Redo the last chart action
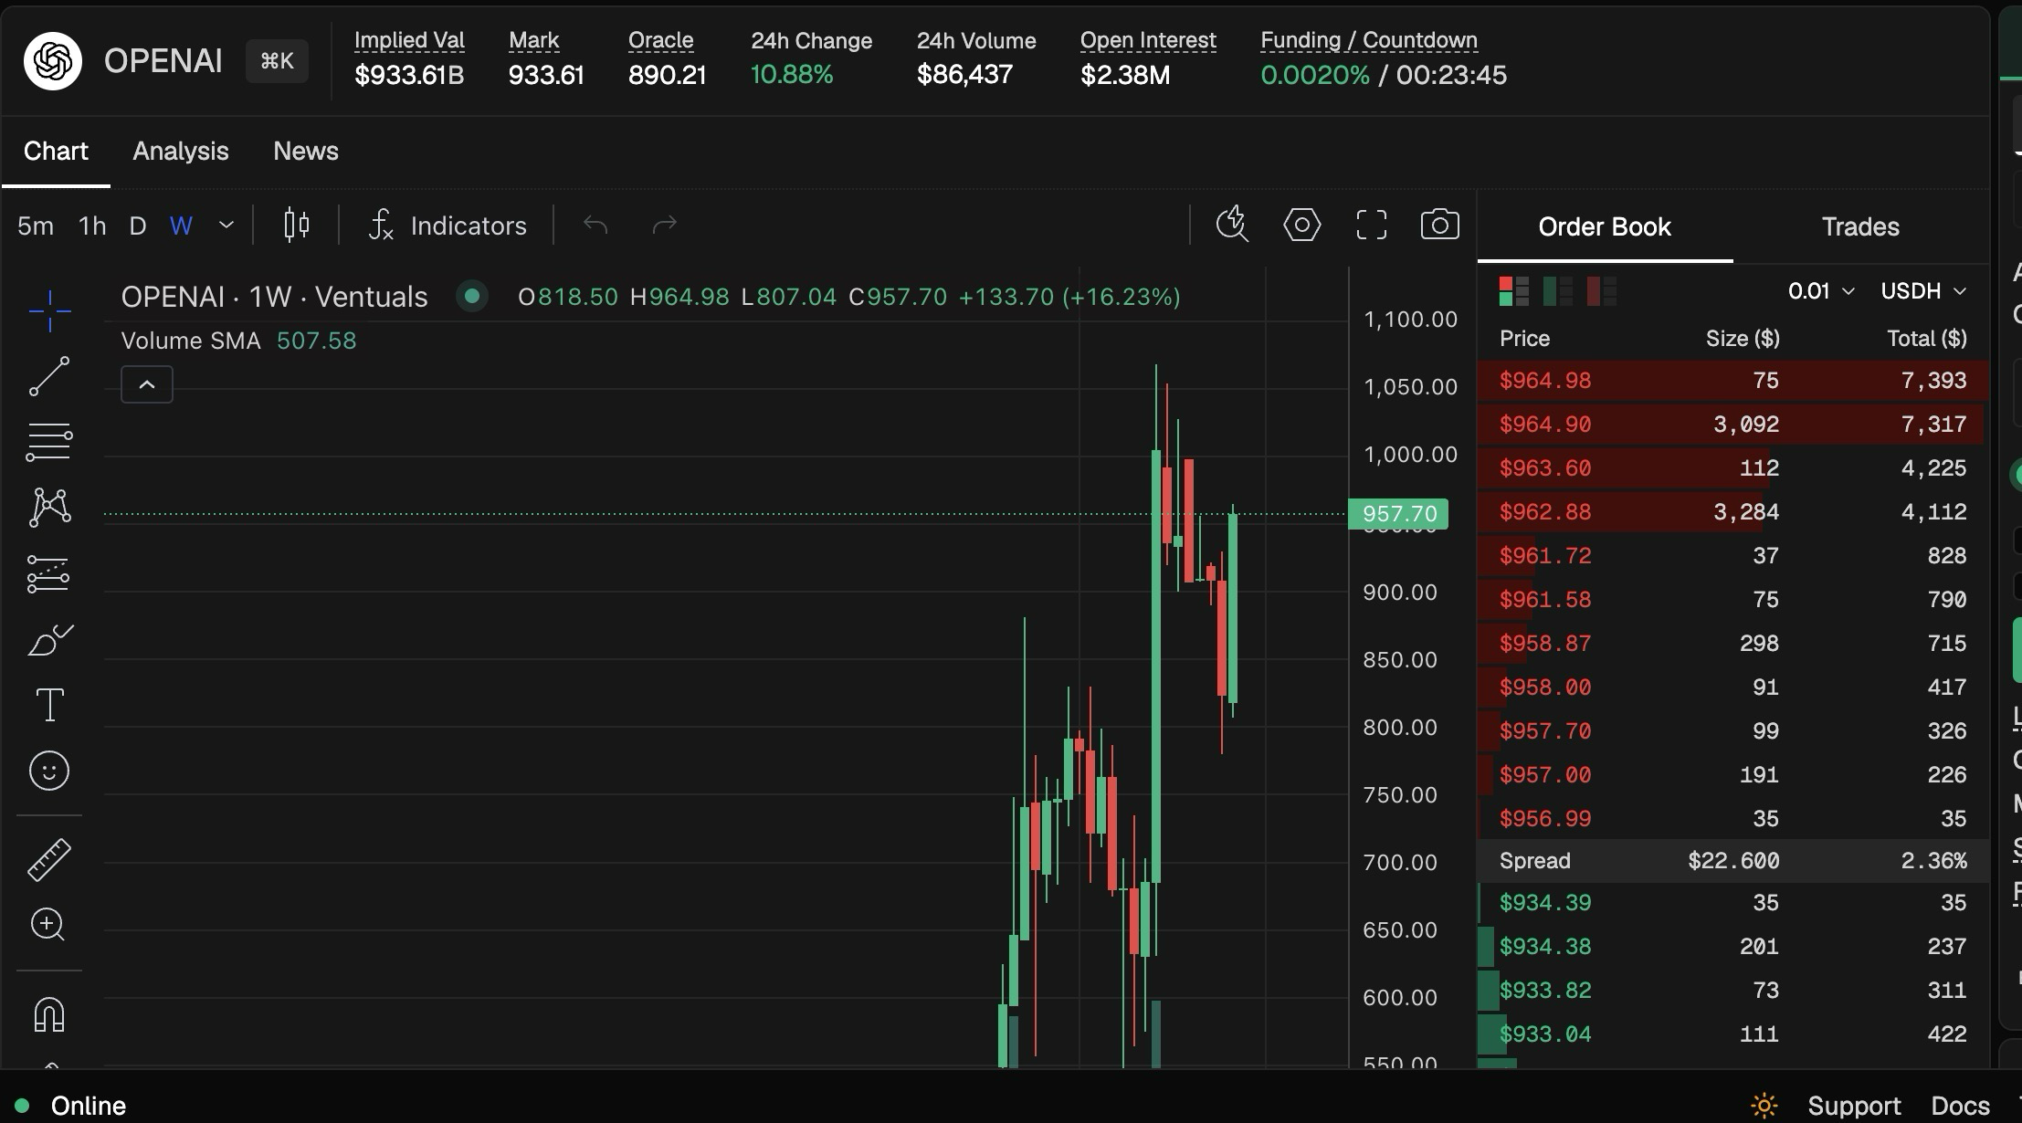This screenshot has width=2022, height=1123. tap(665, 225)
